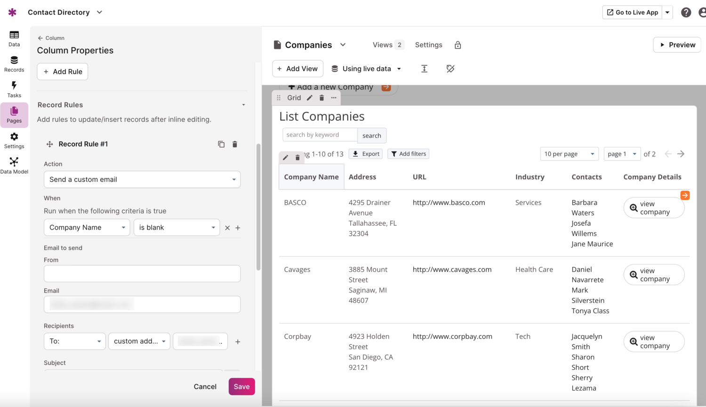The width and height of the screenshot is (706, 407).
Task: Expand the 'is blank' condition dropdown
Action: pos(176,227)
